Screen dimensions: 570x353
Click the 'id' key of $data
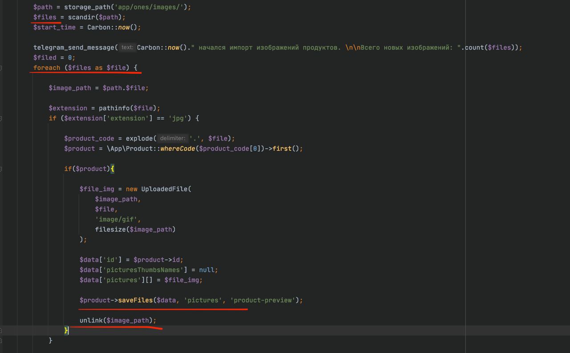(110, 260)
